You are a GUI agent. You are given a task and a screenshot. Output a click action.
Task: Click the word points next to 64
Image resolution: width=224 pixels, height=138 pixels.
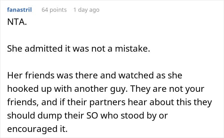point(58,10)
